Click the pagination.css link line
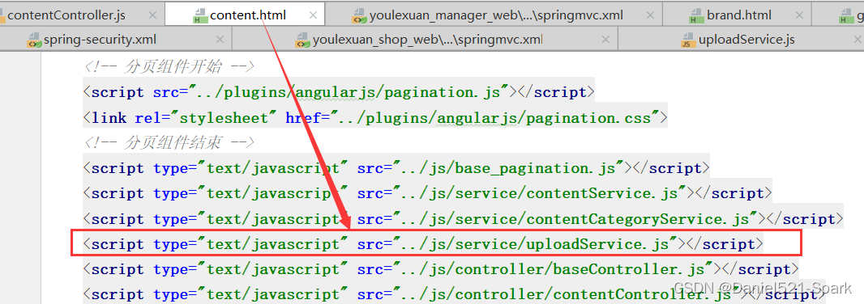This screenshot has width=864, height=304. tap(375, 117)
